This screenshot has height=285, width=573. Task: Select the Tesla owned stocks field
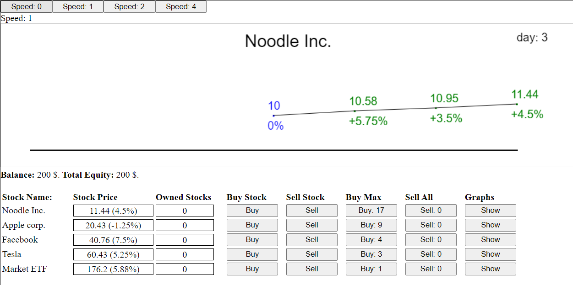click(x=185, y=254)
